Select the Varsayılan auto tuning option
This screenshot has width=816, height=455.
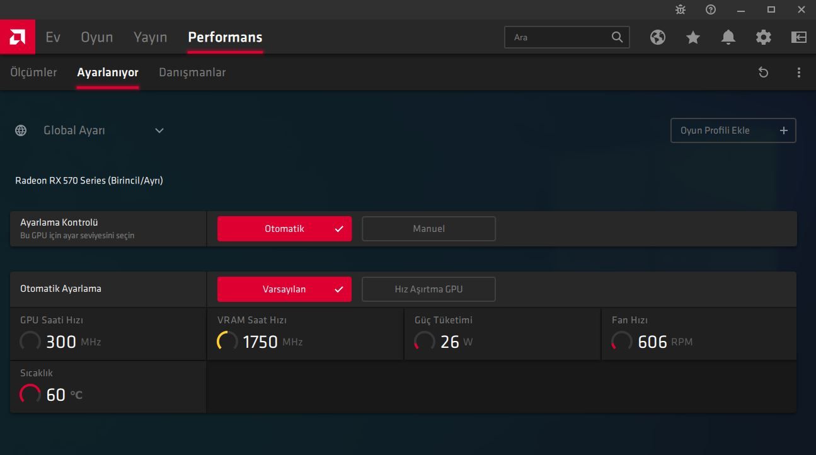click(x=284, y=289)
